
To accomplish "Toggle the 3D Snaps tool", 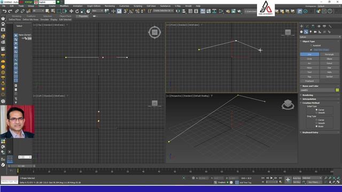I will (126, 11).
